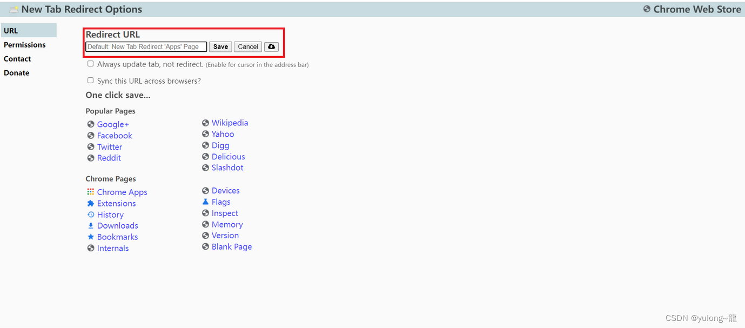The width and height of the screenshot is (745, 328).
Task: Click the globe icon beside Inspect
Action: point(205,213)
